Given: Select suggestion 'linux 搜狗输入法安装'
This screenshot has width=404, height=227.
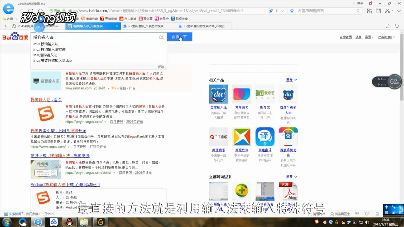Looking at the screenshot, I should (49, 49).
